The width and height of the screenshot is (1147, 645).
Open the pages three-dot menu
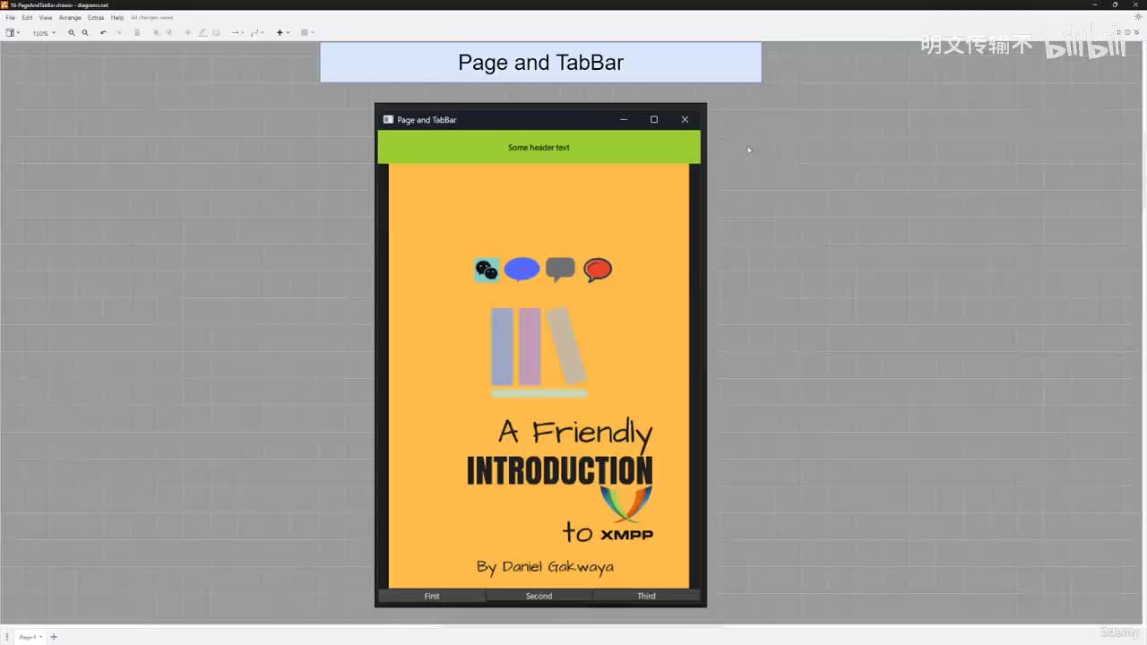(7, 637)
